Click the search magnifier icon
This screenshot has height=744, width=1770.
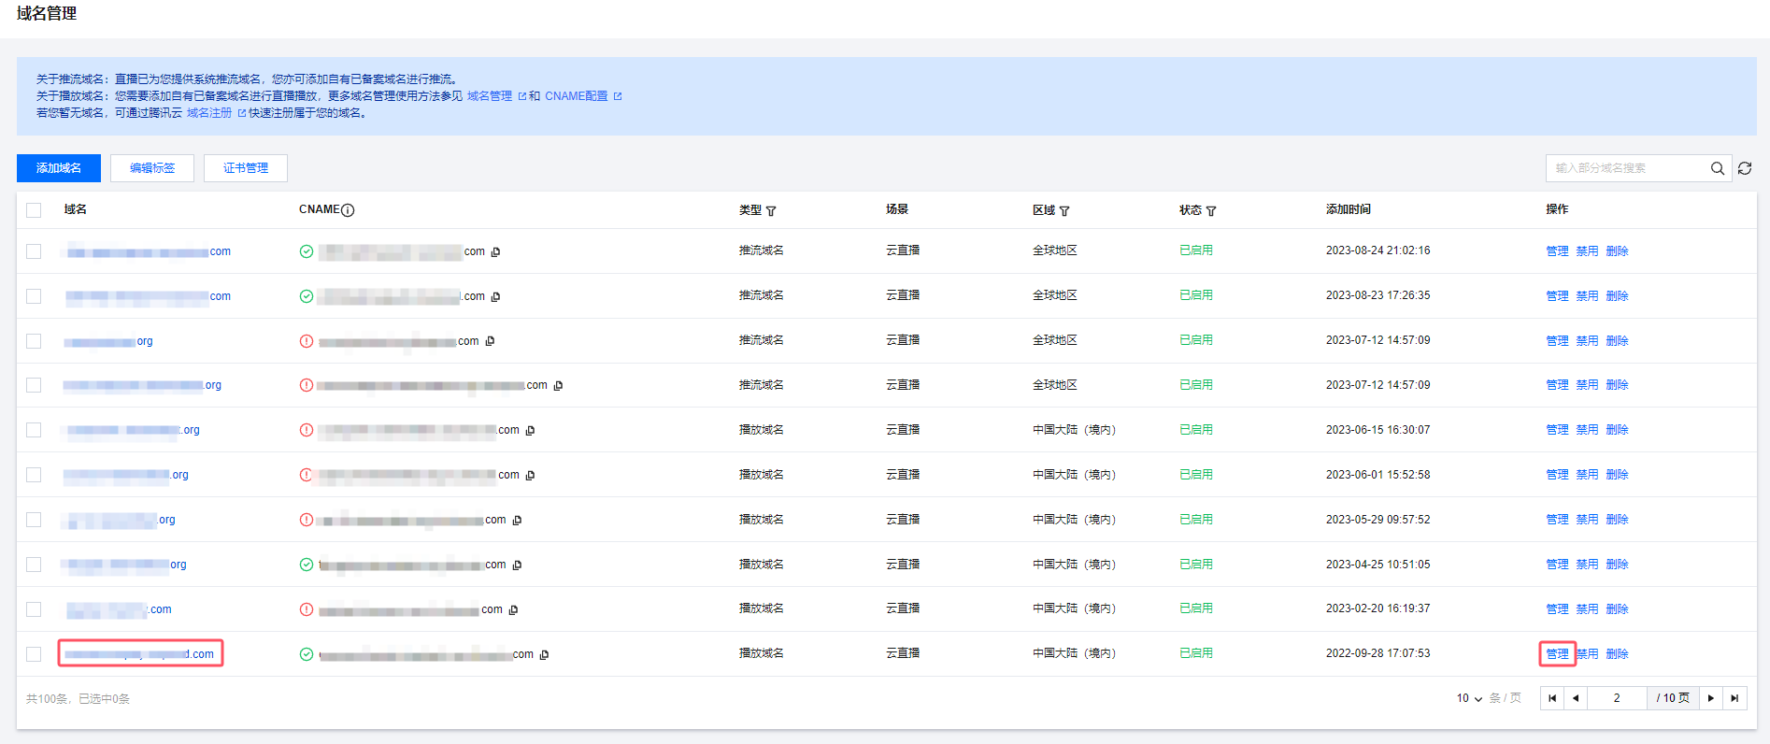[x=1717, y=168]
